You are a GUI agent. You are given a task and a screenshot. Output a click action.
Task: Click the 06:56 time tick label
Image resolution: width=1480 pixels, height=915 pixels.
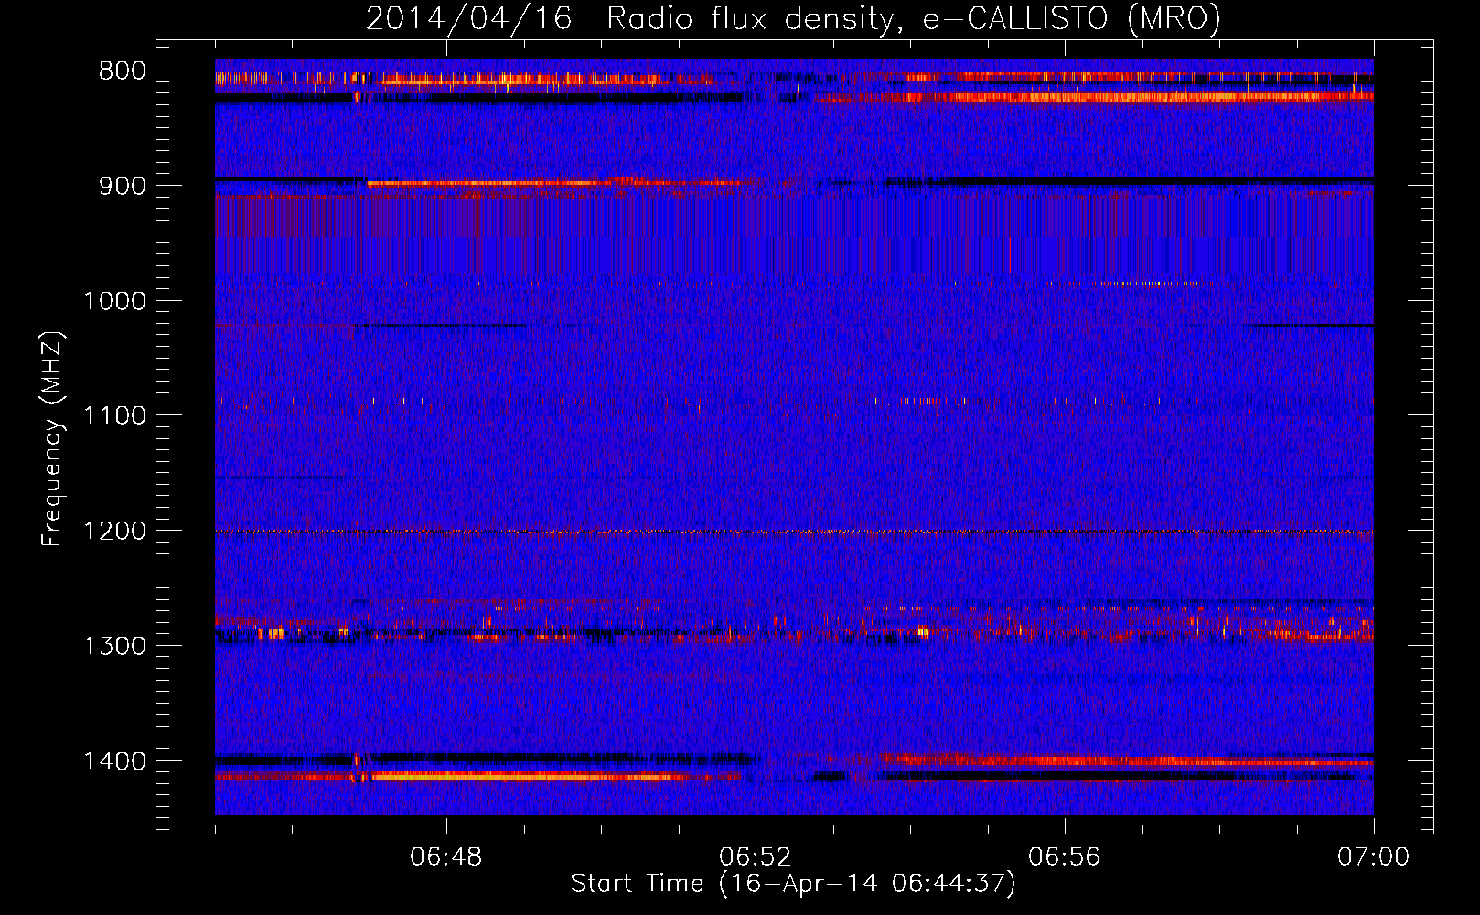coord(1065,857)
